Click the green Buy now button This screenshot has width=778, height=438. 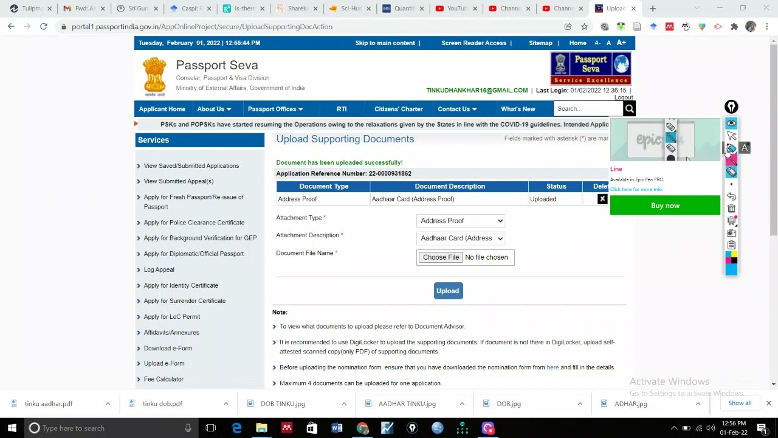tap(665, 206)
